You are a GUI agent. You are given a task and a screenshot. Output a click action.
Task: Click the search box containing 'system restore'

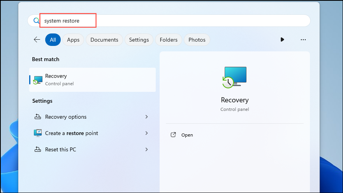[x=169, y=21]
